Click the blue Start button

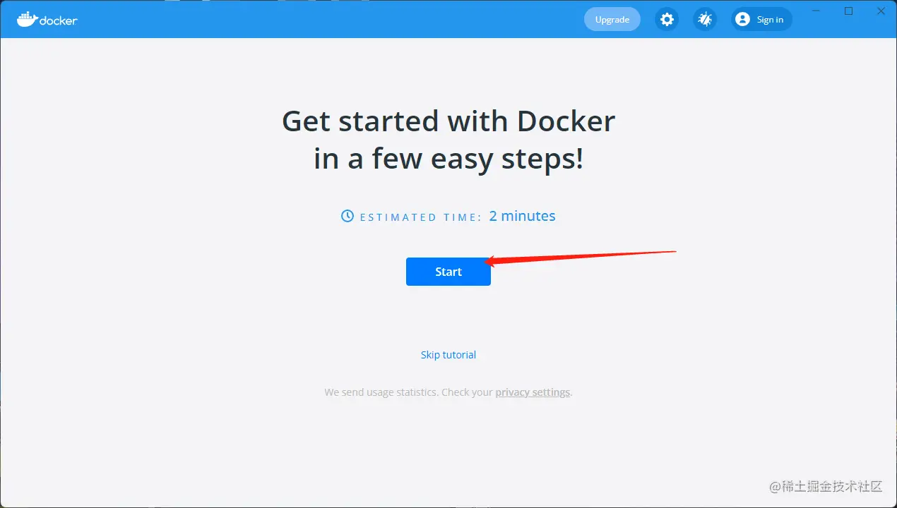point(448,272)
